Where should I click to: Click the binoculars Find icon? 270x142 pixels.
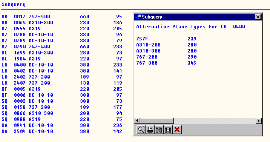click(x=159, y=130)
